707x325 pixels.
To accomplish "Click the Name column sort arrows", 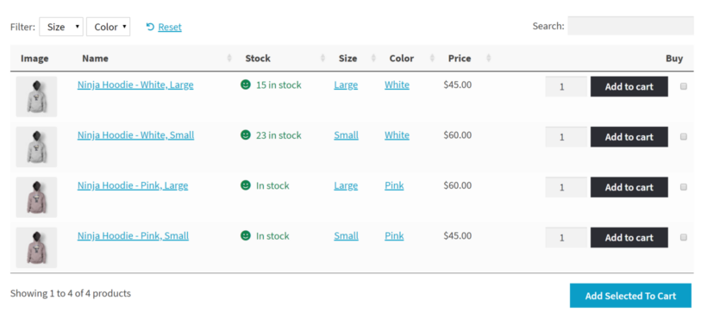I will coord(229,58).
